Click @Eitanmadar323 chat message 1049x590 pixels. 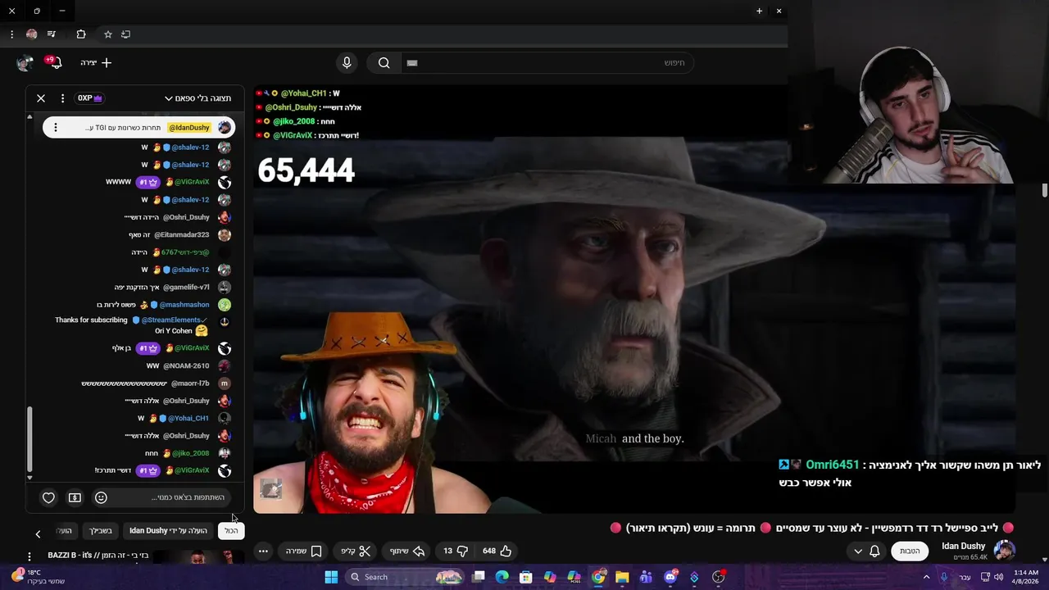pyautogui.click(x=169, y=234)
